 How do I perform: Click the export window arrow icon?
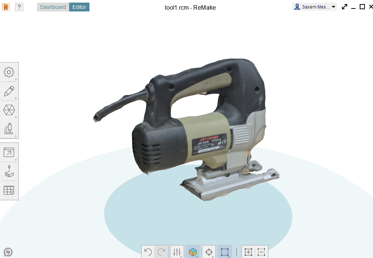pos(9,153)
